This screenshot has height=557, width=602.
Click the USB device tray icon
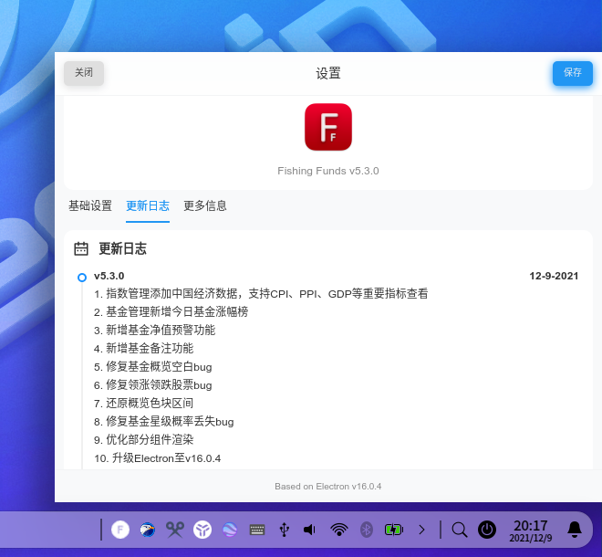tap(284, 529)
